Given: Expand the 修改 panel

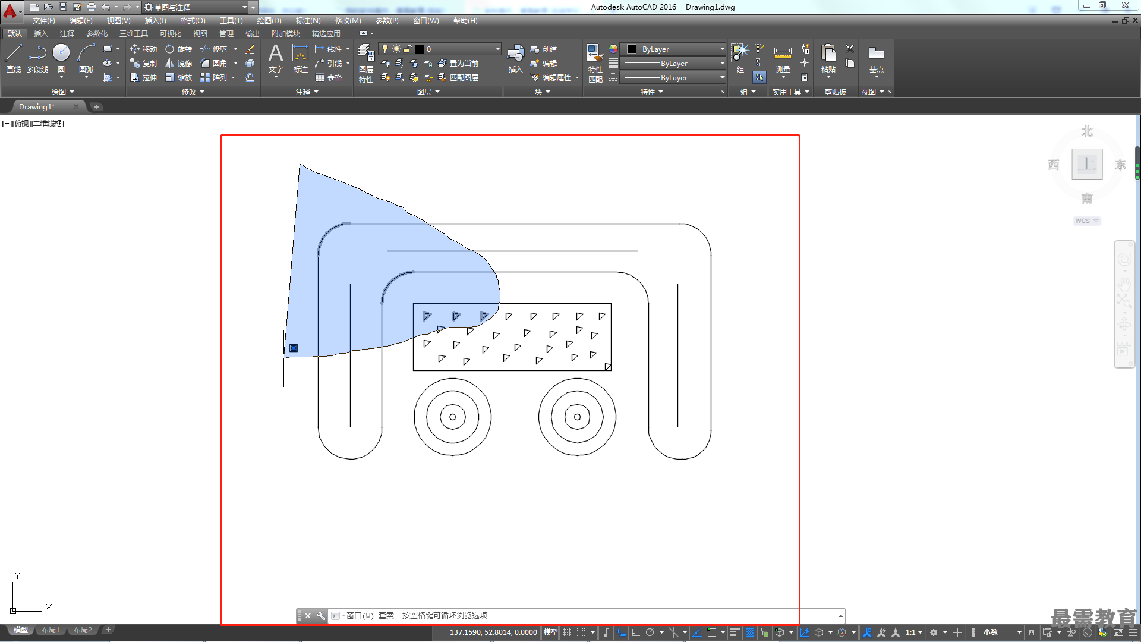Looking at the screenshot, I should coord(193,92).
